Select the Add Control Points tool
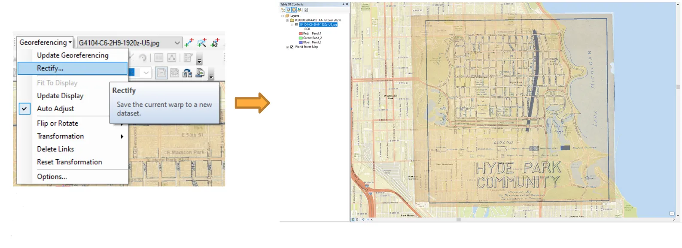This screenshot has height=248, width=682. 189,42
